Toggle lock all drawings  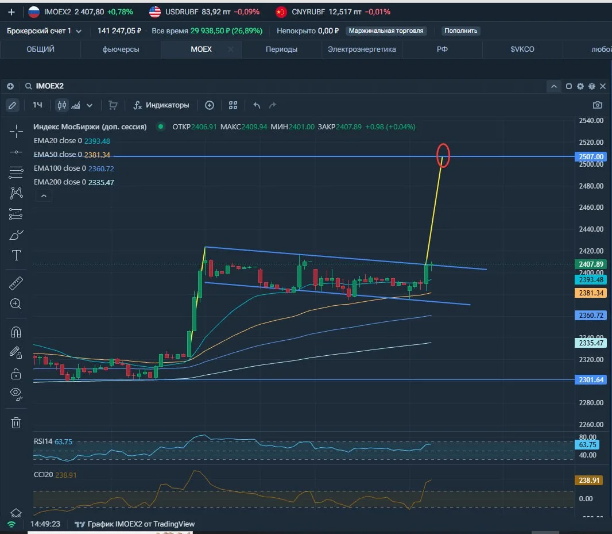click(16, 374)
